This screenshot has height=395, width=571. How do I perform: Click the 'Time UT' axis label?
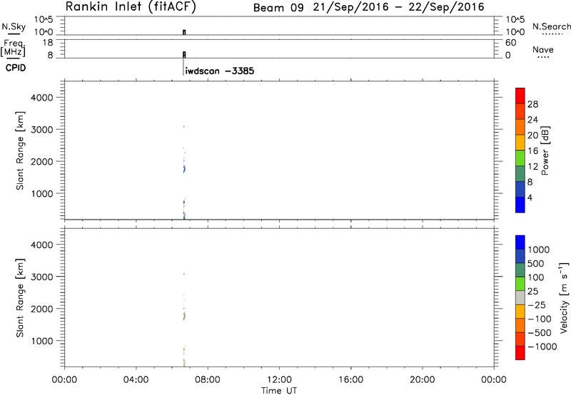[279, 391]
